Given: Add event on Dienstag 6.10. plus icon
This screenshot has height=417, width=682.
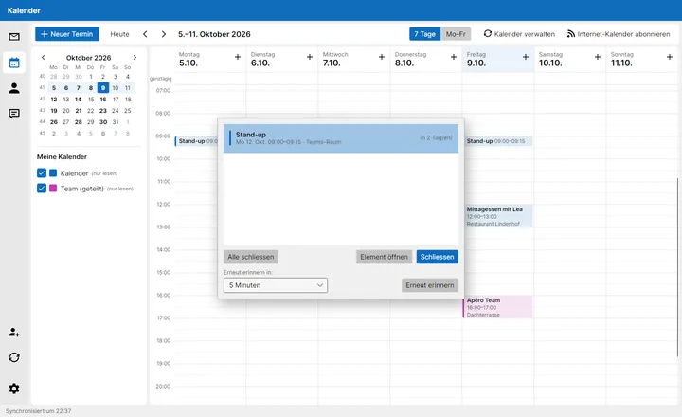Looking at the screenshot, I should (310, 57).
